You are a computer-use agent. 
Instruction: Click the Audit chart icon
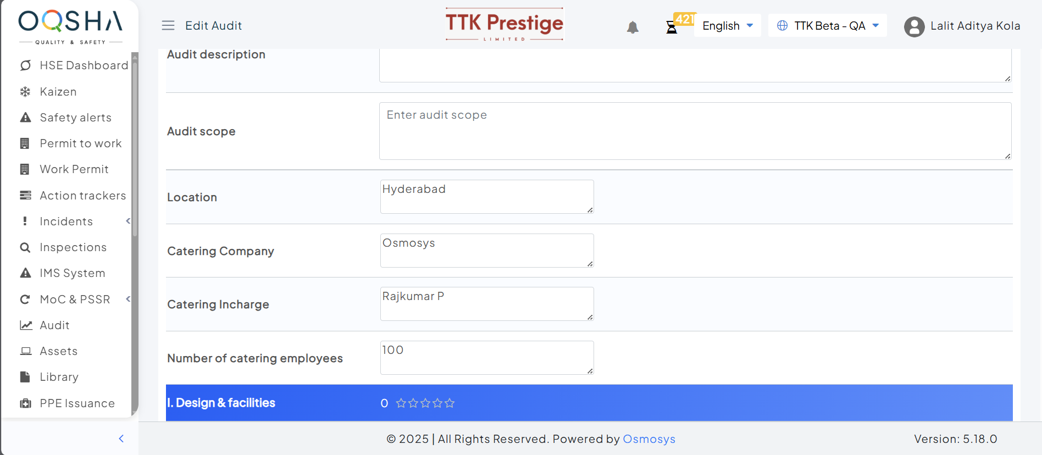[25, 325]
